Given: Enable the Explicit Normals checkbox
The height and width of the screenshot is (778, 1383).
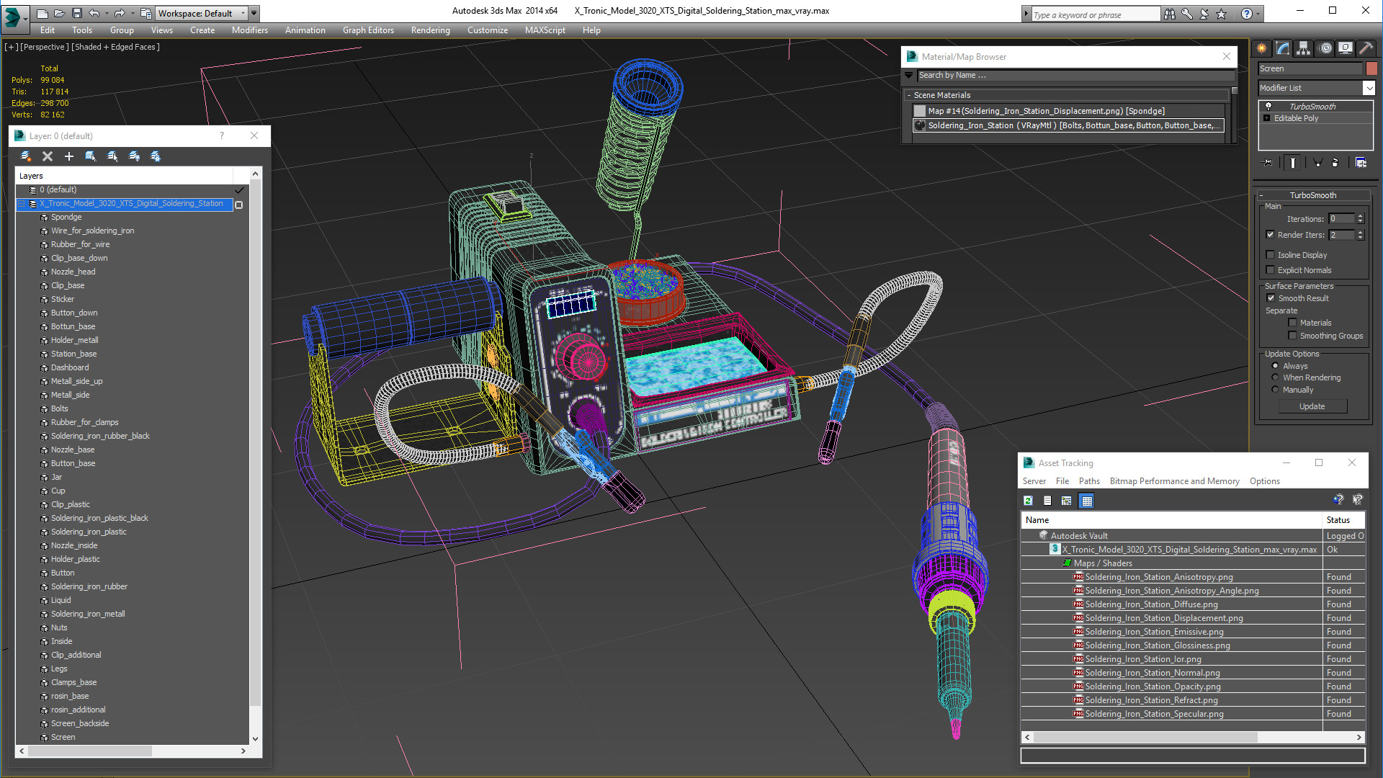Looking at the screenshot, I should 1271,270.
